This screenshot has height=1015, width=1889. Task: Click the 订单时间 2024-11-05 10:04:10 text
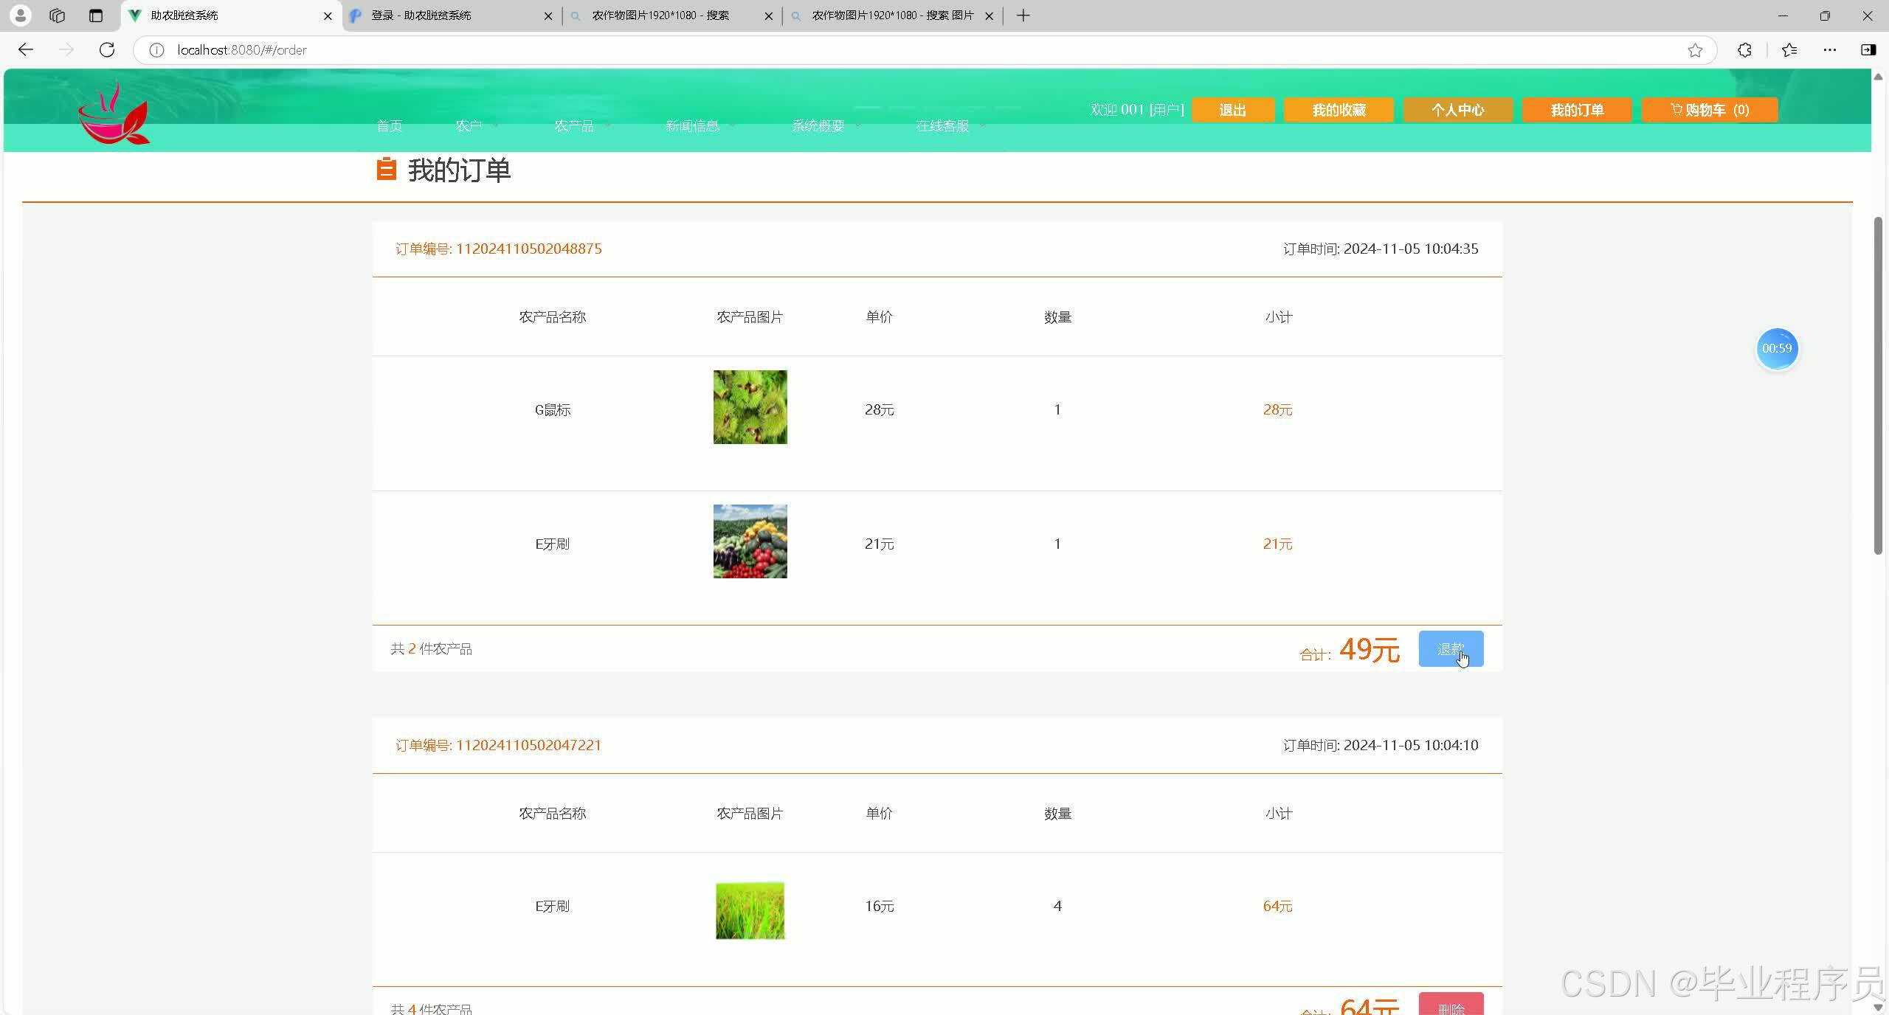coord(1380,745)
